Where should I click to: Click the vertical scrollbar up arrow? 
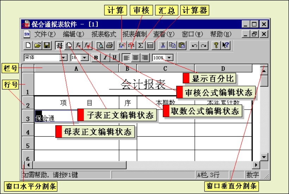(264, 71)
